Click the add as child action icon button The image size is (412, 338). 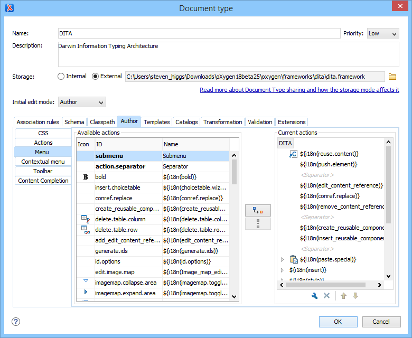pyautogui.click(x=258, y=211)
